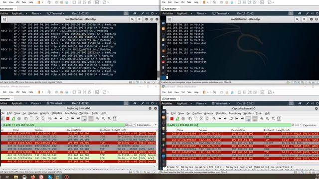
Task: Go forward arrow in HoneyPot Wireshark
Action: click(x=61, y=118)
